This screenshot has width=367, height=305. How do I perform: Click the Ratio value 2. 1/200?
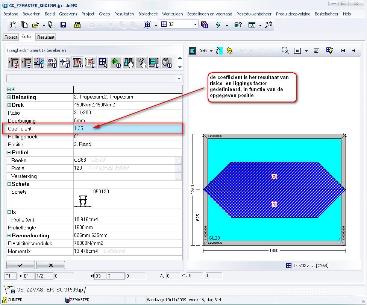(128, 112)
